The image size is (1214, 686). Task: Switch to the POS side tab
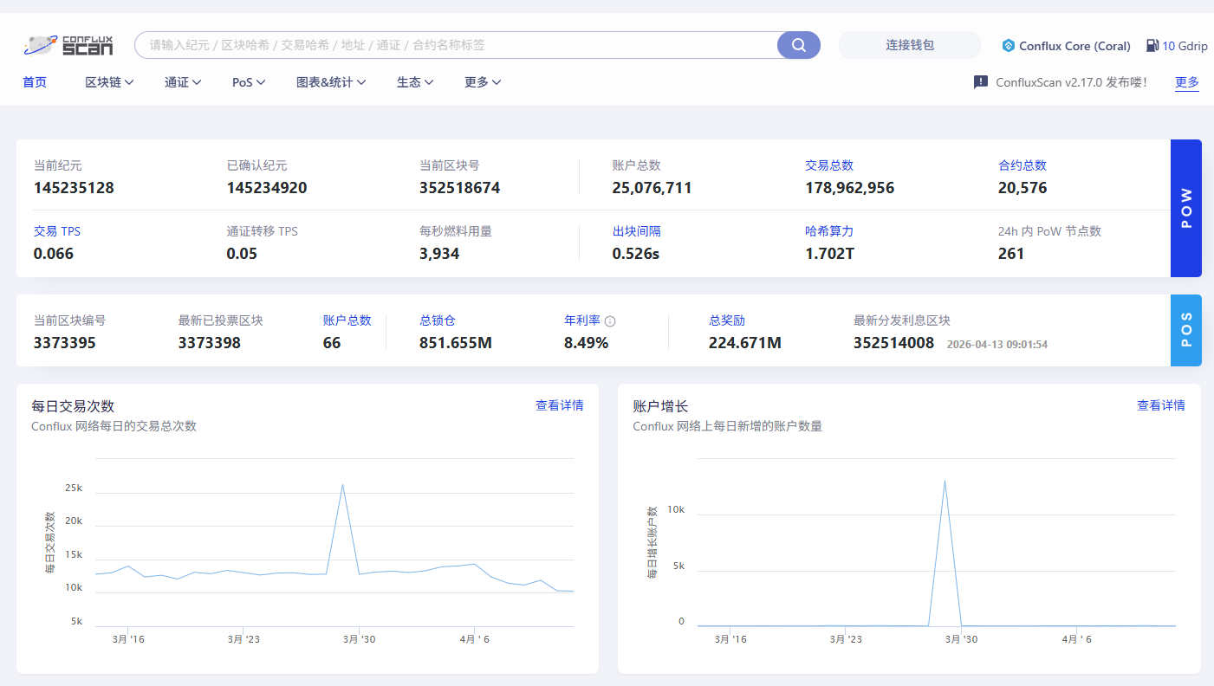(x=1185, y=330)
